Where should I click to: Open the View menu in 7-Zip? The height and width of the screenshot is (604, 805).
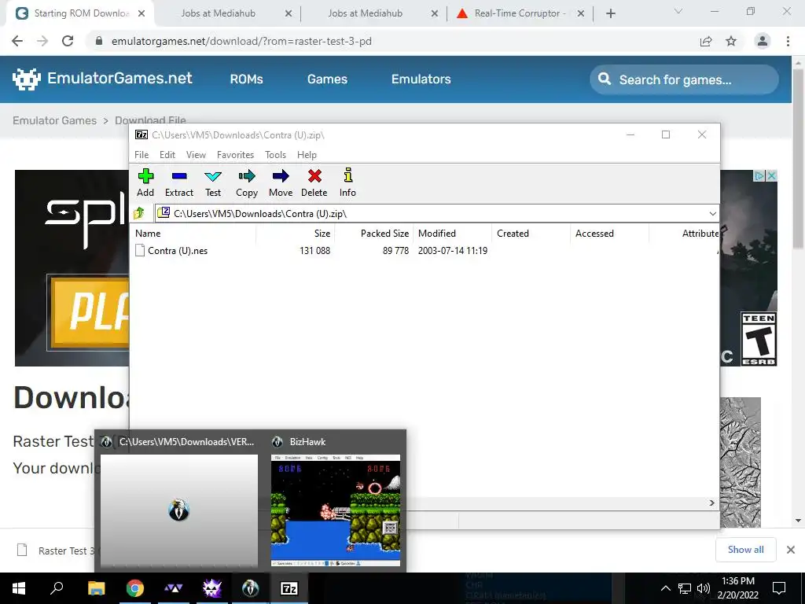[196, 155]
